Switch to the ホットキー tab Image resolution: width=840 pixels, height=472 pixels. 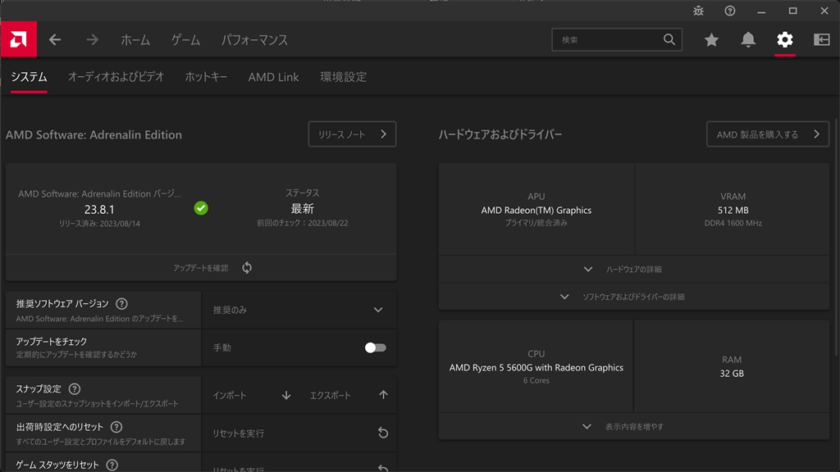point(206,77)
